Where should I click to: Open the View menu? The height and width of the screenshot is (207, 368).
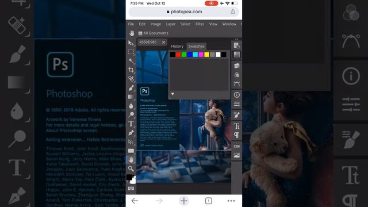(x=213, y=24)
